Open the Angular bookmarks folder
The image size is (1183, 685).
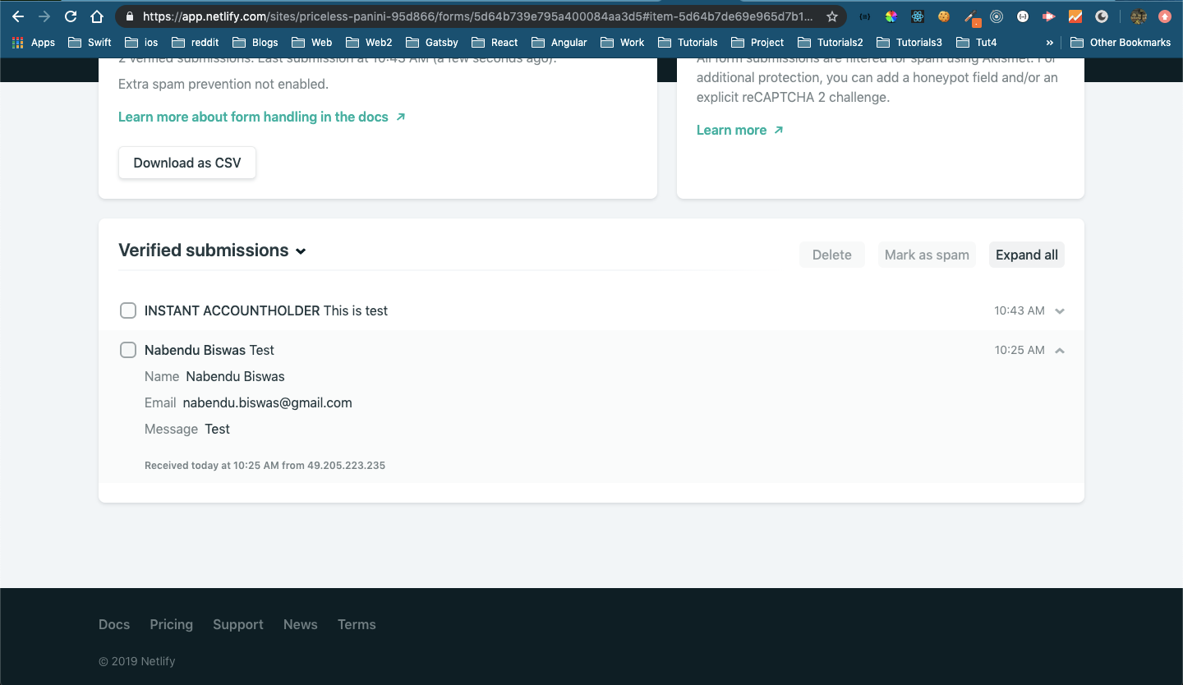pos(559,43)
